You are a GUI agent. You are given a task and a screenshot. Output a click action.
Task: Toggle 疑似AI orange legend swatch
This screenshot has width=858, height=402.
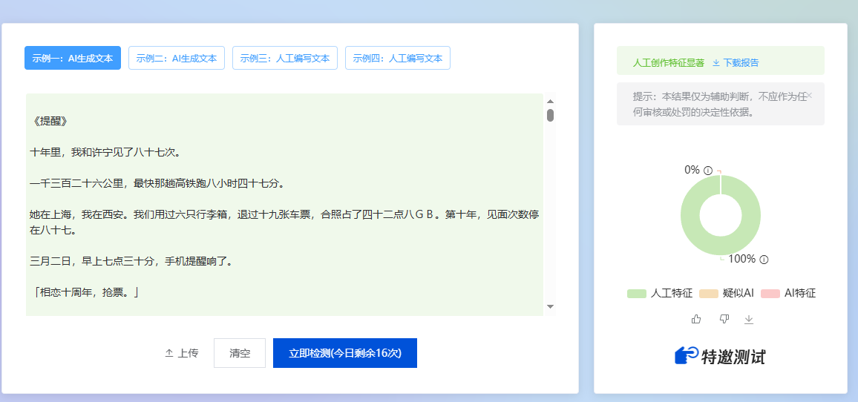tap(708, 293)
